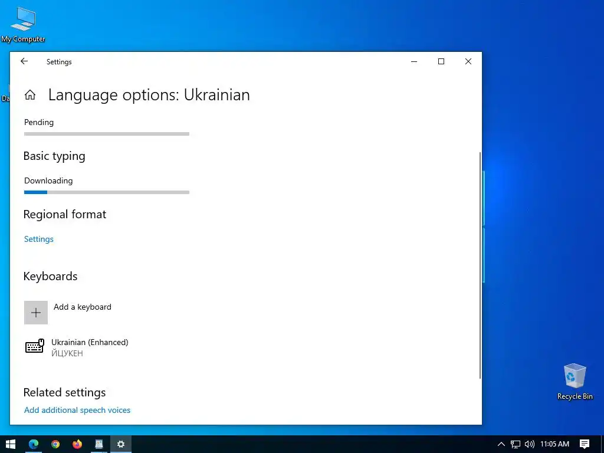Open the Action Center notifications icon
Viewport: 604px width, 453px height.
tap(585, 444)
